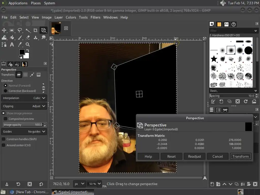Image resolution: width=260 pixels, height=195 pixels.
Task: Reset colors to black and white
Action: [21, 57]
